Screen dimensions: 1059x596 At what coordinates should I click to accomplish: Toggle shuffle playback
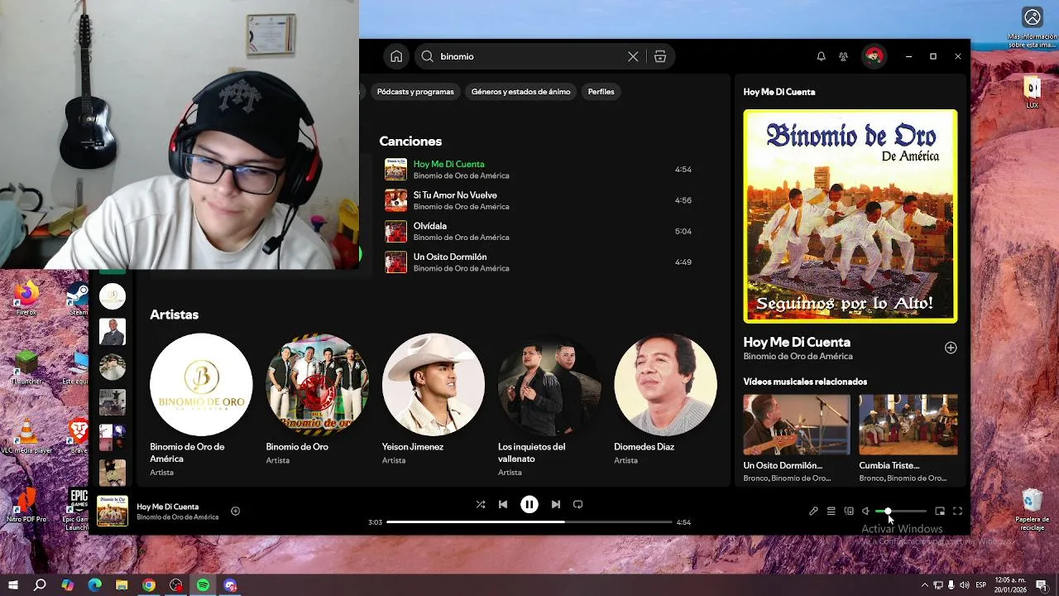(x=481, y=504)
